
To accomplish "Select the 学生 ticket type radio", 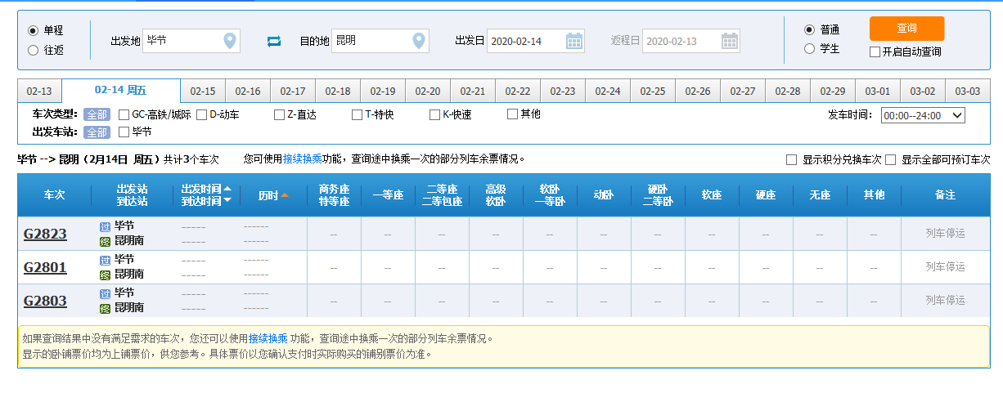I will click(x=809, y=49).
